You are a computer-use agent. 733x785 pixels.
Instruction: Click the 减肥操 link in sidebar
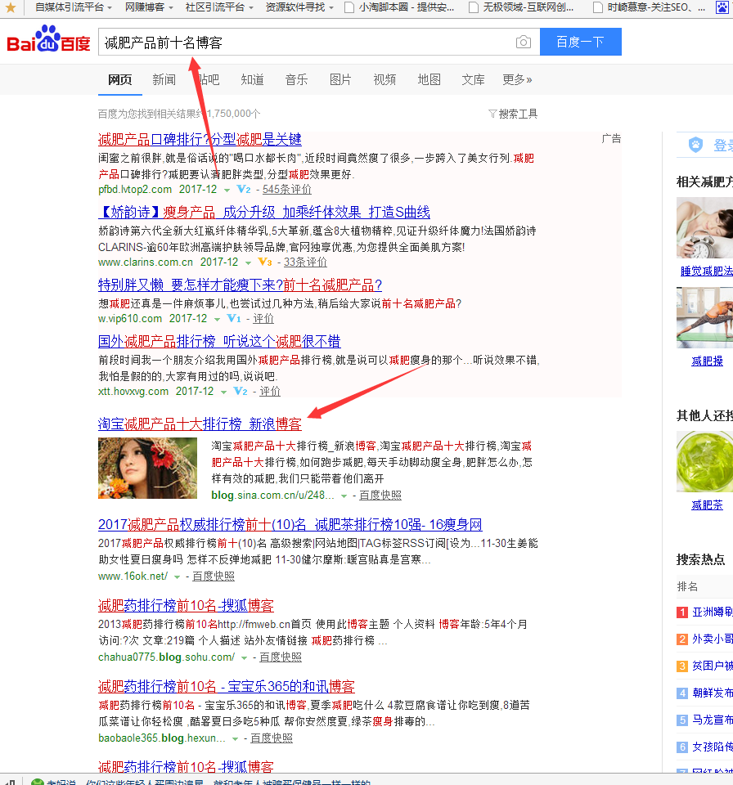tap(707, 361)
